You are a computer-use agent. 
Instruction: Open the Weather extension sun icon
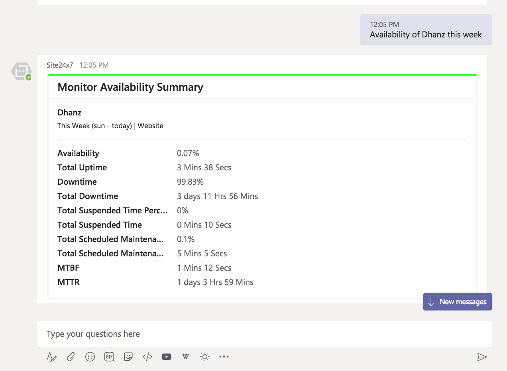pos(205,357)
